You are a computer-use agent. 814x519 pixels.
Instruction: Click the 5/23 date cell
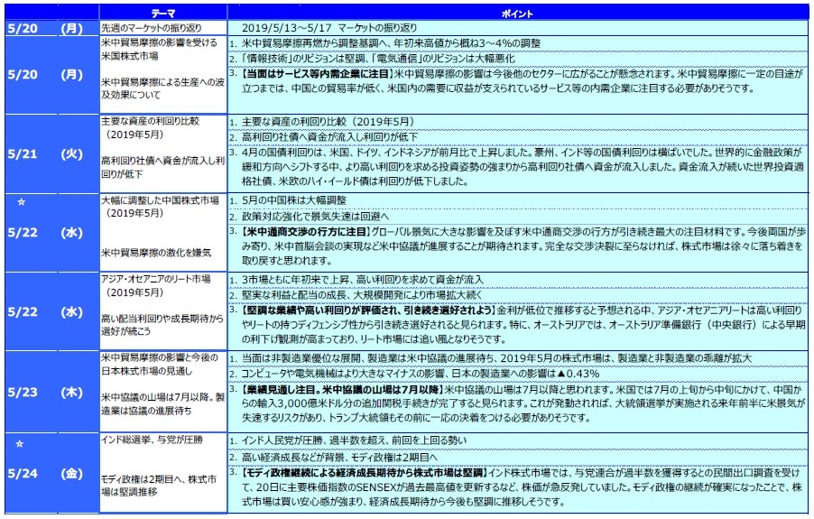(x=22, y=392)
